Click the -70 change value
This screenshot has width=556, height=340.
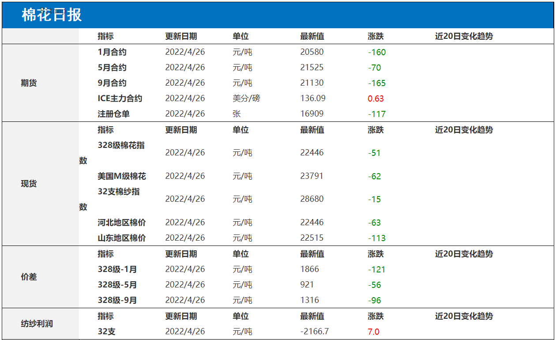coord(375,68)
